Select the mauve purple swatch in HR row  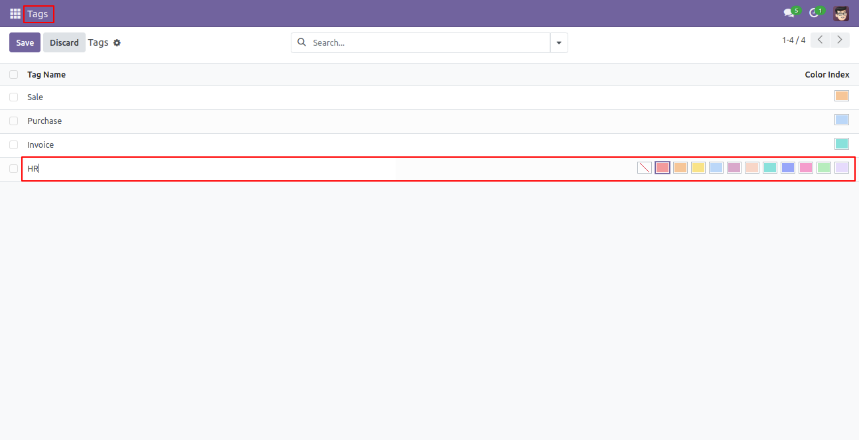734,168
